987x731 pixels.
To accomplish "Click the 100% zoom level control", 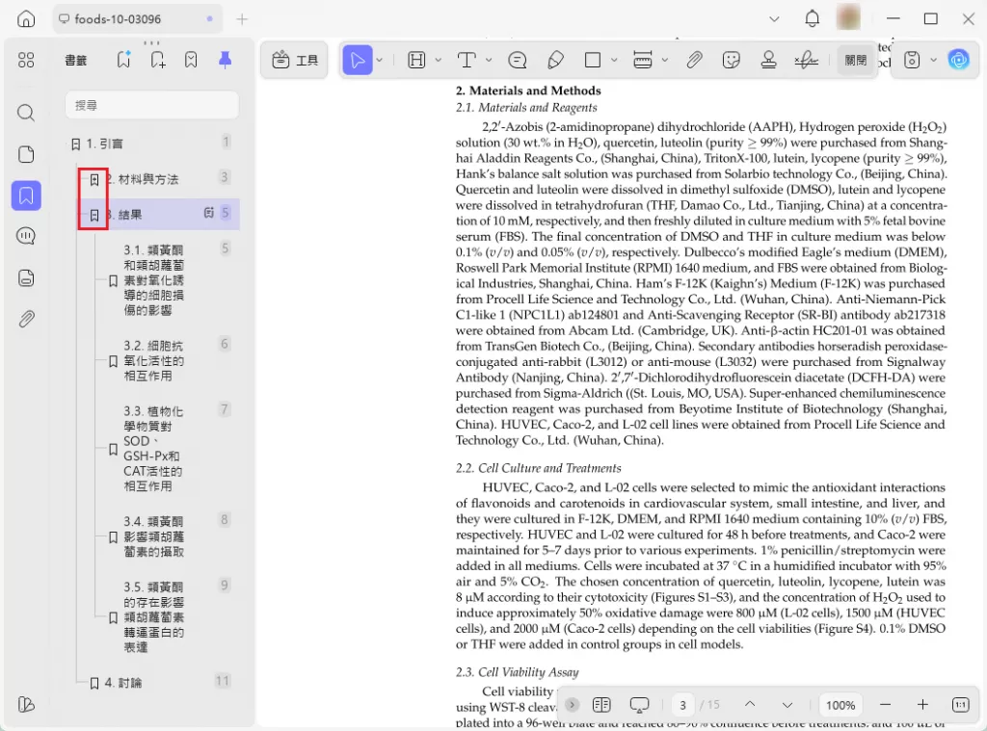I will (840, 705).
